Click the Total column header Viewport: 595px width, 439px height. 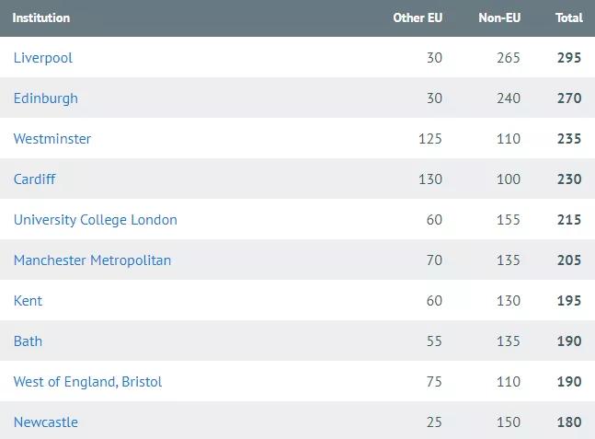(568, 17)
